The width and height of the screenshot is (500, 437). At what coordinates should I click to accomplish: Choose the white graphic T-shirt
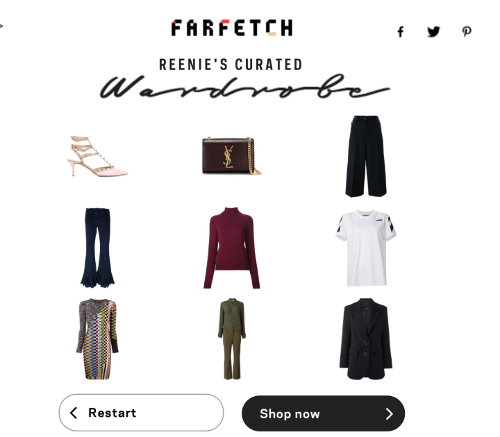[366, 248]
